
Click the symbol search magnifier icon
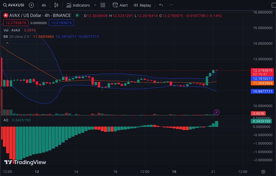5,5
